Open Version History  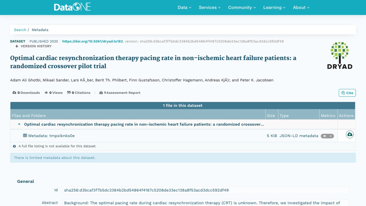click(x=33, y=46)
